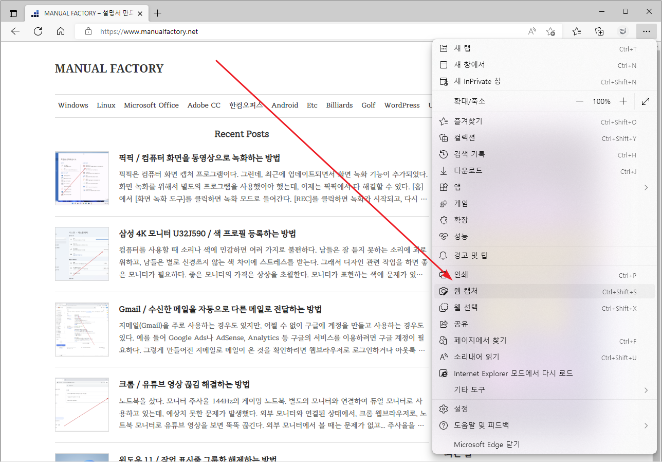Image resolution: width=662 pixels, height=462 pixels.
Task: Open 즐겨찾기 menu item
Action: (544, 121)
